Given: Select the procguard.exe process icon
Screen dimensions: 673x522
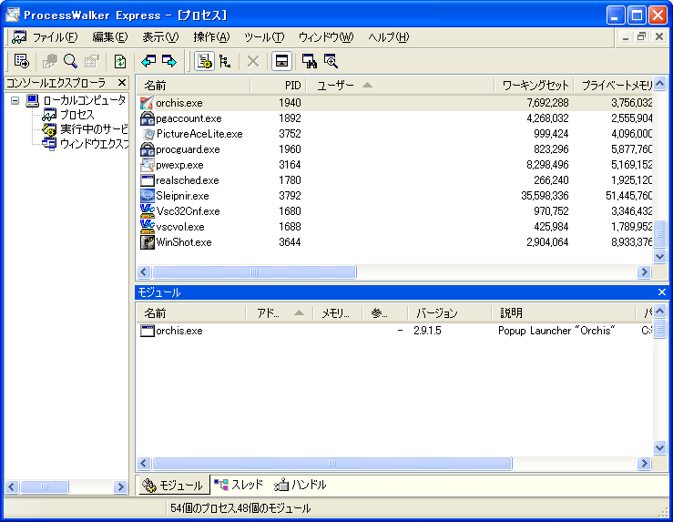Looking at the screenshot, I should [x=147, y=149].
